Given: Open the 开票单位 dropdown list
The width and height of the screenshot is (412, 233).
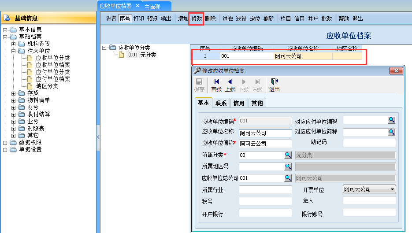Looking at the screenshot, I should [x=392, y=189].
